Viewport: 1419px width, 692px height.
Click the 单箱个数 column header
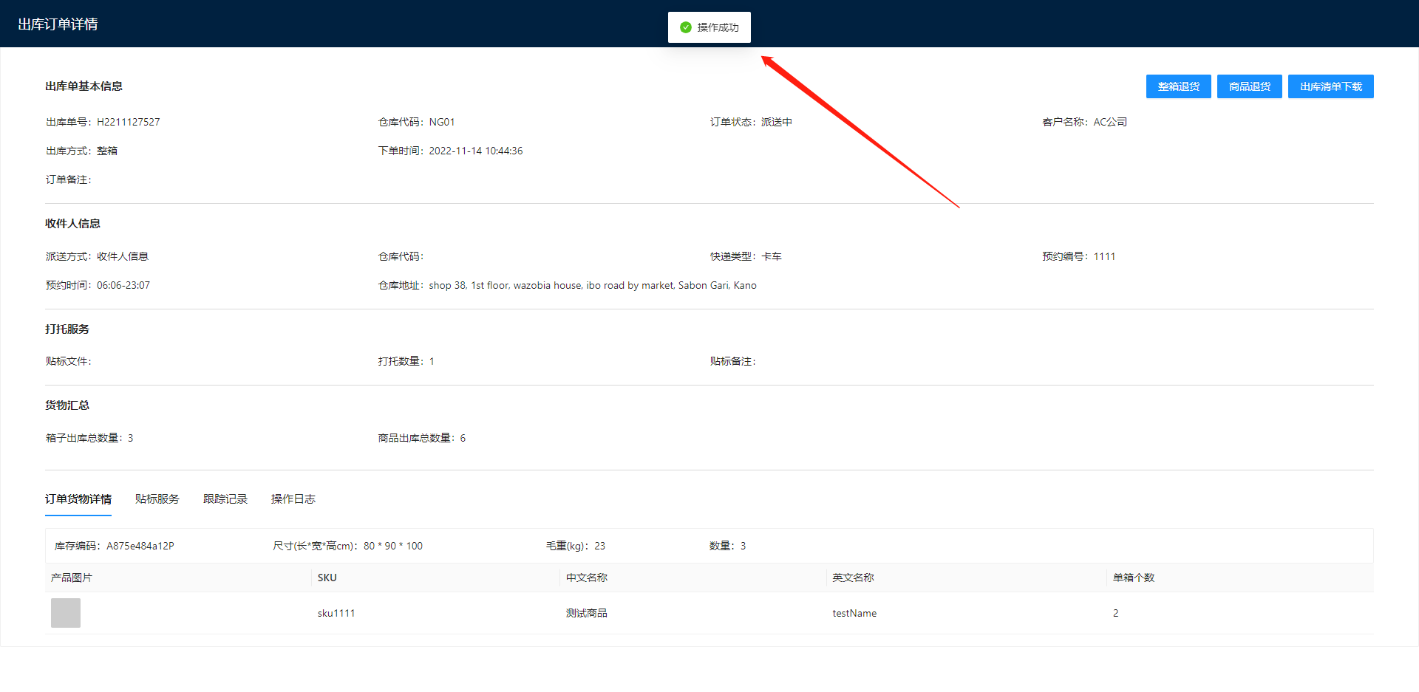[x=1134, y=578]
